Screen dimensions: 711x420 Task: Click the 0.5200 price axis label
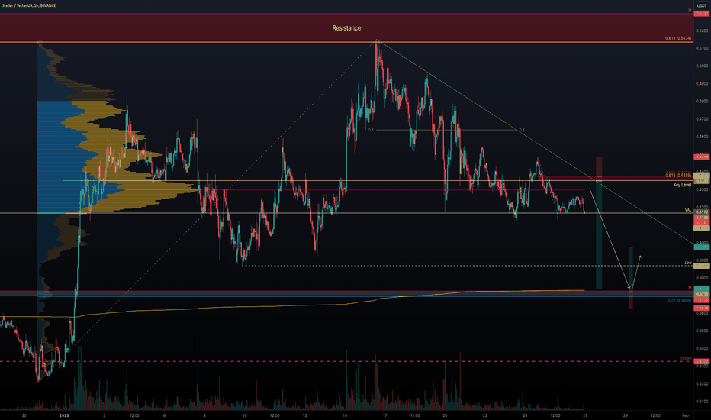(702, 31)
